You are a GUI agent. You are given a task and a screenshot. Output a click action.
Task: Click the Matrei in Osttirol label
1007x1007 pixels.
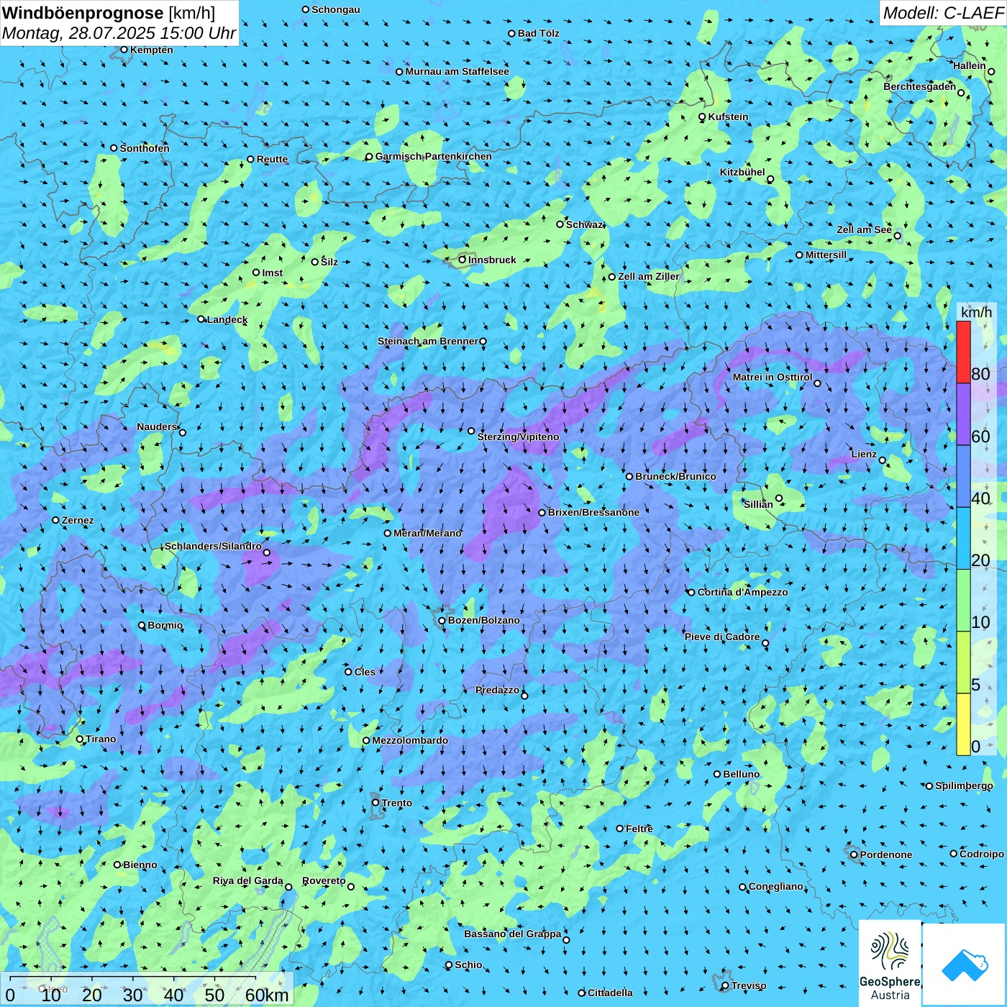[x=773, y=377]
